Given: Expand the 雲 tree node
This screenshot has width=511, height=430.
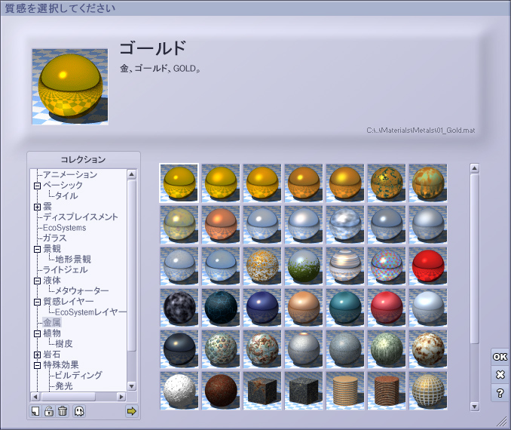Looking at the screenshot, I should pos(37,207).
